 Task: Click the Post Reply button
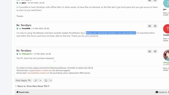(23, 80)
